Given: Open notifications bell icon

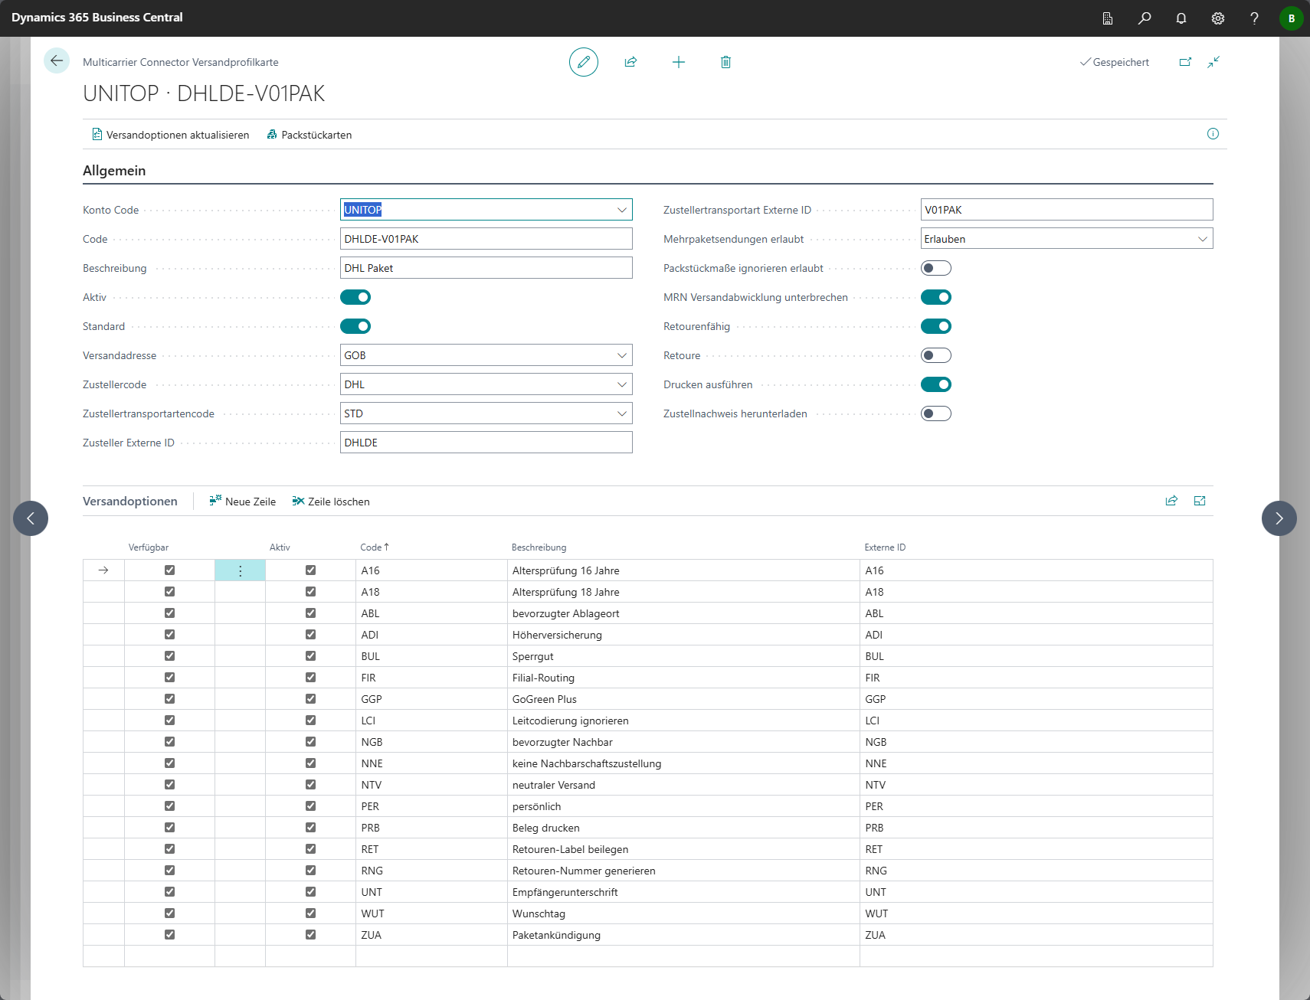Looking at the screenshot, I should click(1181, 18).
